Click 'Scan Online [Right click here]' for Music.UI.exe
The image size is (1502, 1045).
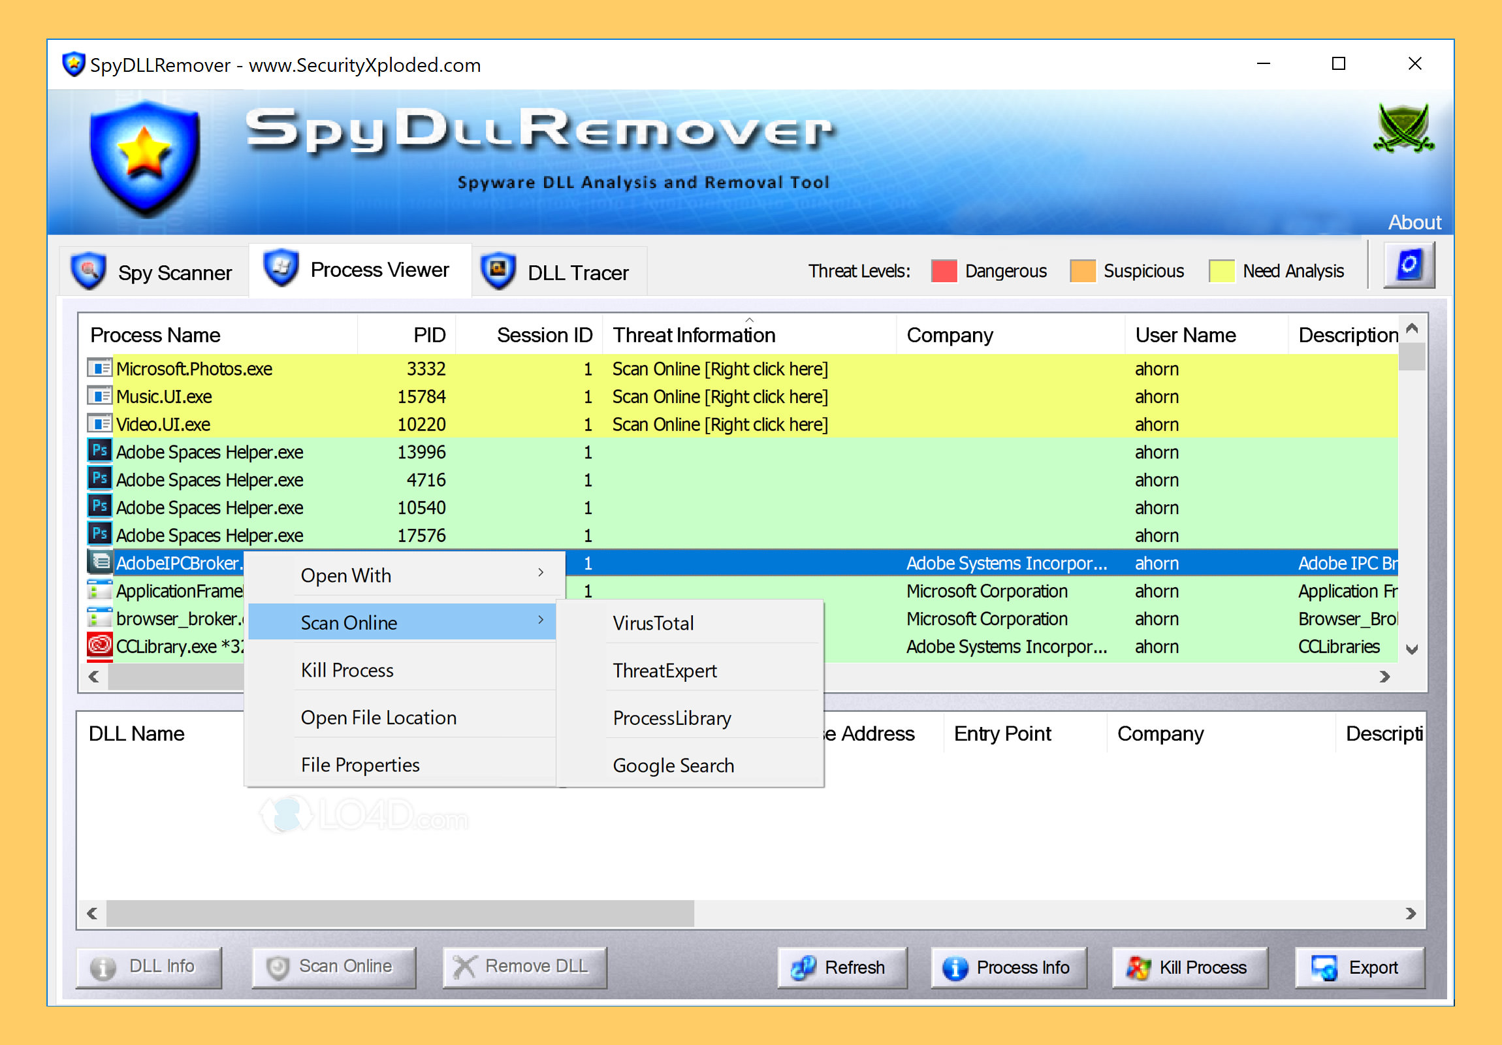click(720, 396)
